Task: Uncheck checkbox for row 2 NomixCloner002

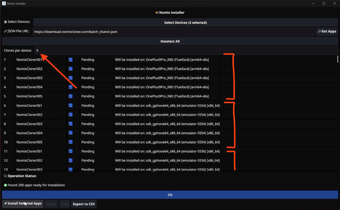Action: click(71, 69)
